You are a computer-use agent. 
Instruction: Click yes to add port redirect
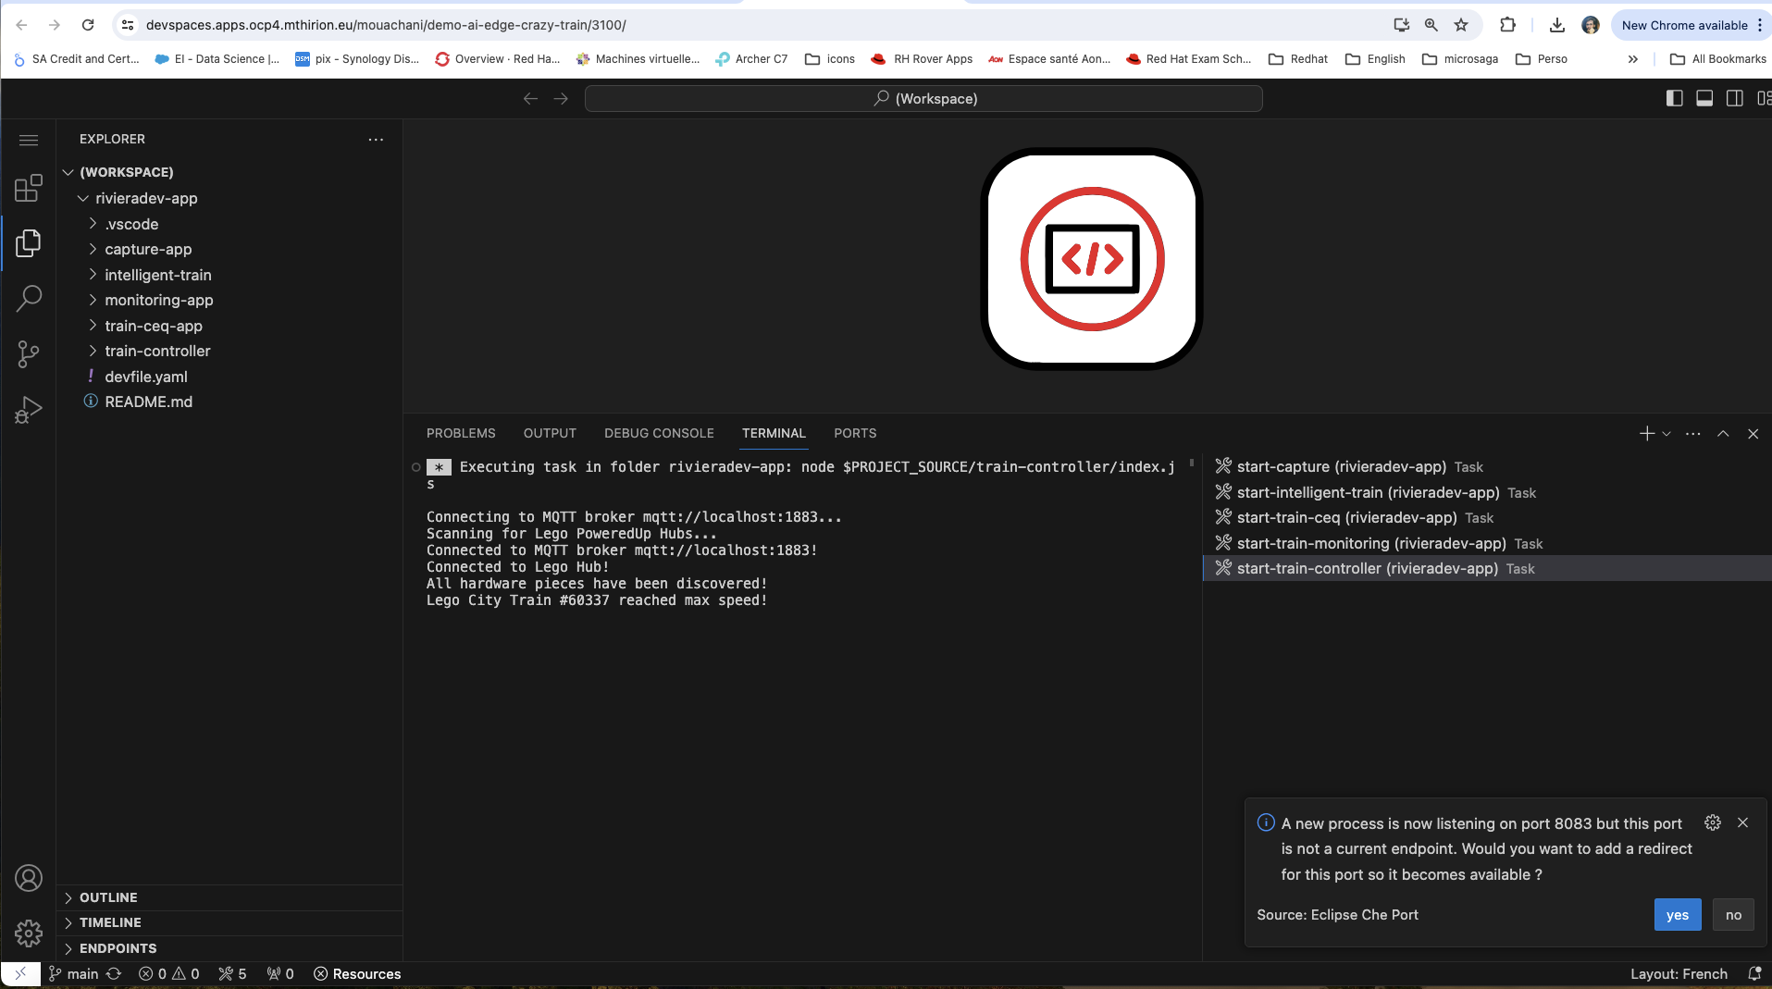click(1677, 915)
